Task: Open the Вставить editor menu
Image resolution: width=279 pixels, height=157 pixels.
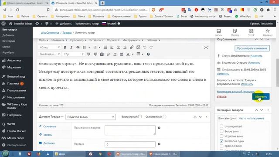Action: point(96,40)
